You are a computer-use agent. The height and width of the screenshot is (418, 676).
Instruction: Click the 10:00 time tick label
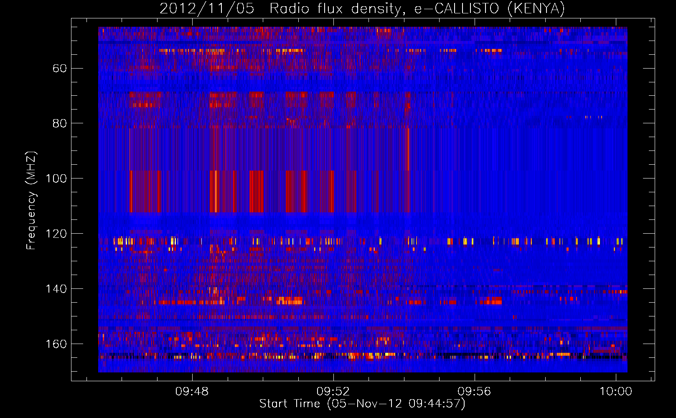(616, 392)
